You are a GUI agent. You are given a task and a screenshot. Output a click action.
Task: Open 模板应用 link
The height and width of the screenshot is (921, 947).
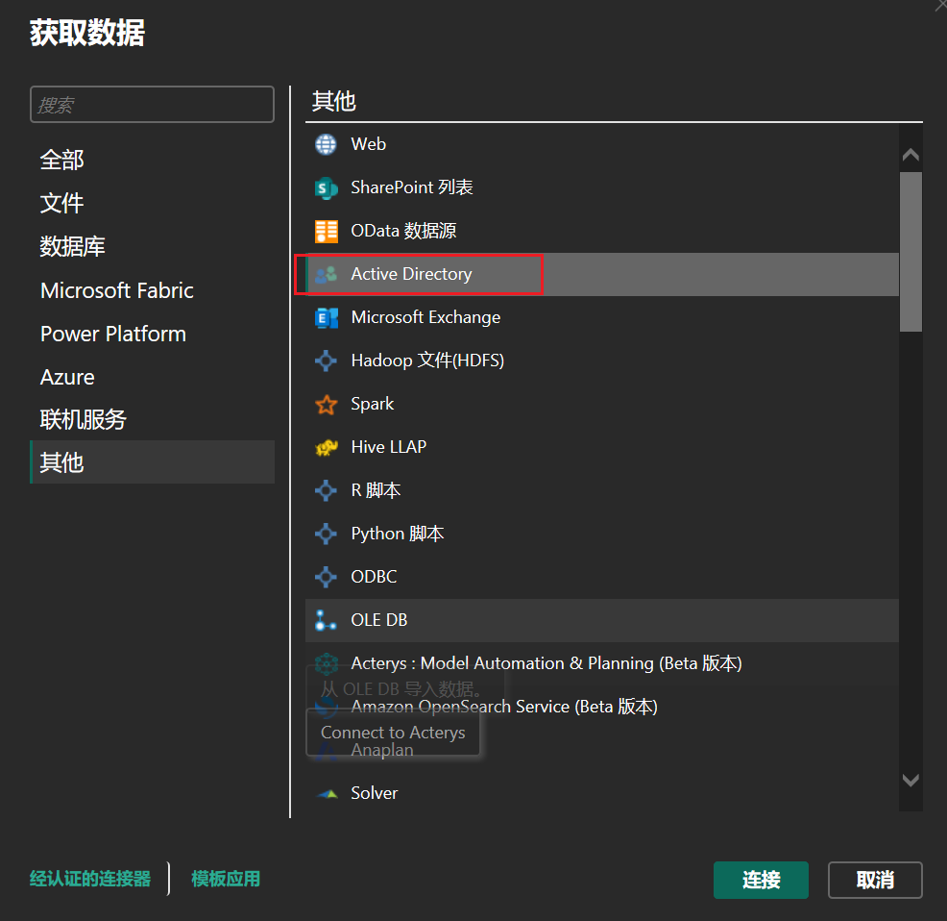click(x=226, y=879)
